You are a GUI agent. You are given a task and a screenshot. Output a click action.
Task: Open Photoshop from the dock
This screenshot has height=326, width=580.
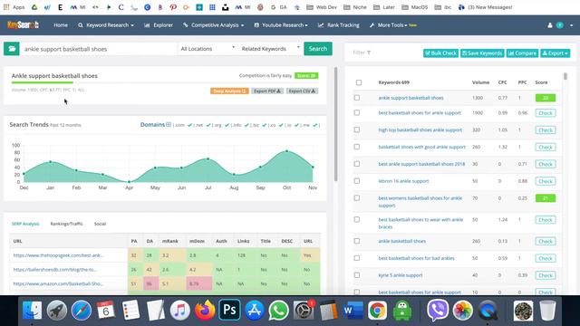tap(229, 310)
